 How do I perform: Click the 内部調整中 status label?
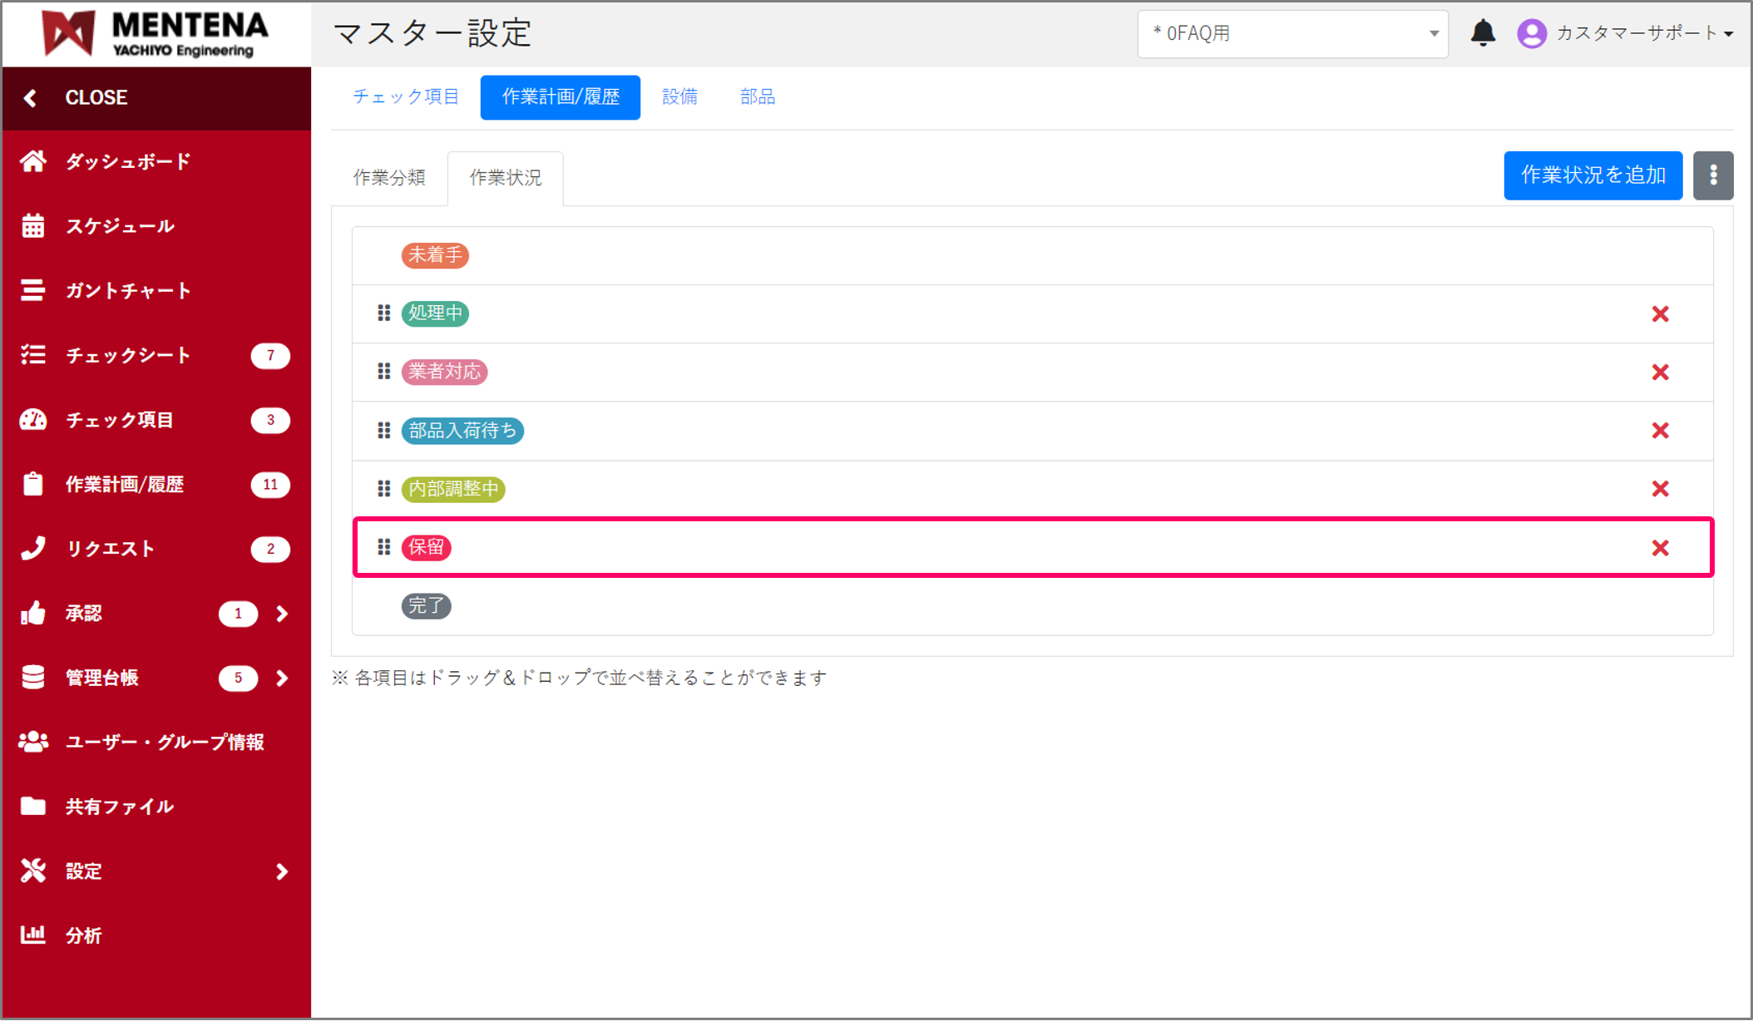453,489
